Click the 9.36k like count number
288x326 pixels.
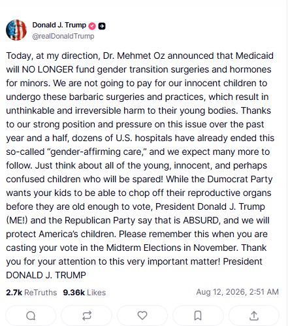click(x=74, y=292)
